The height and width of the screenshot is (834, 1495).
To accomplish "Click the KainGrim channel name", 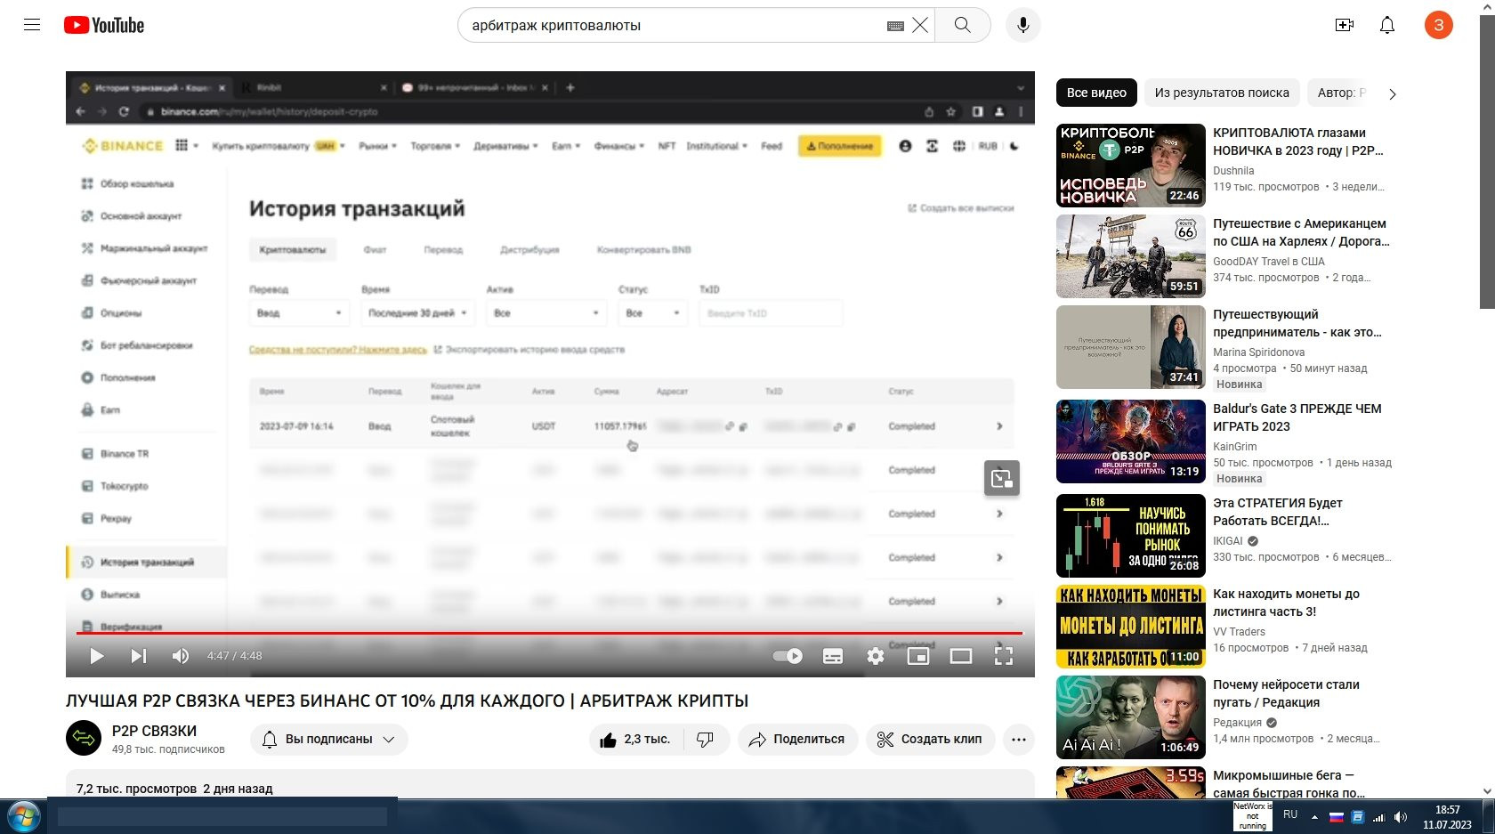I will [1235, 447].
